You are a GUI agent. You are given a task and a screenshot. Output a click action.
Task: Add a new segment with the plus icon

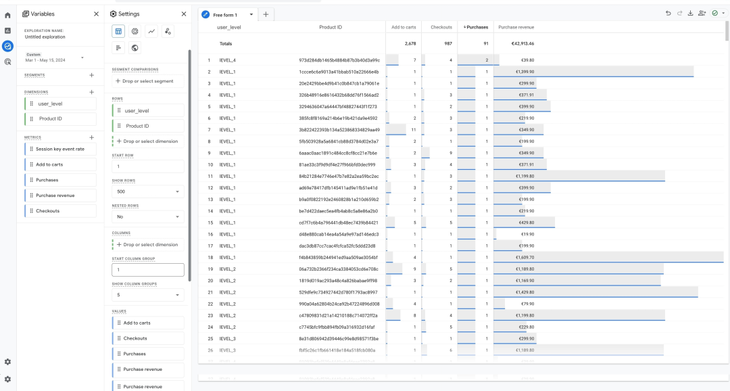coord(92,75)
